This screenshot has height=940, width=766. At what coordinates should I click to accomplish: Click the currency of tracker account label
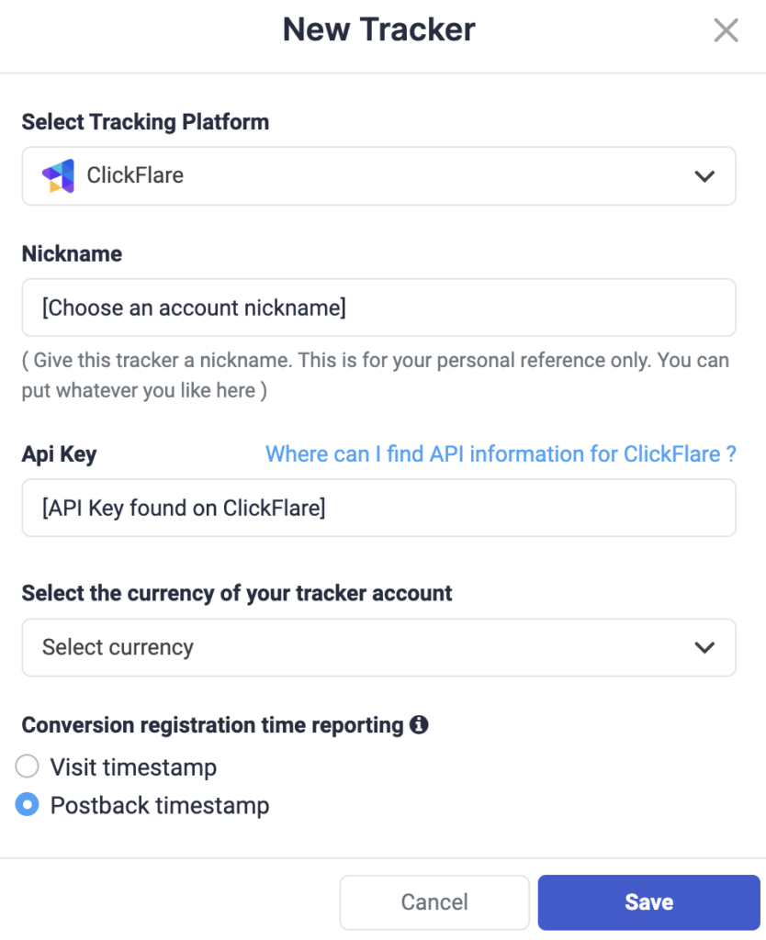237,593
